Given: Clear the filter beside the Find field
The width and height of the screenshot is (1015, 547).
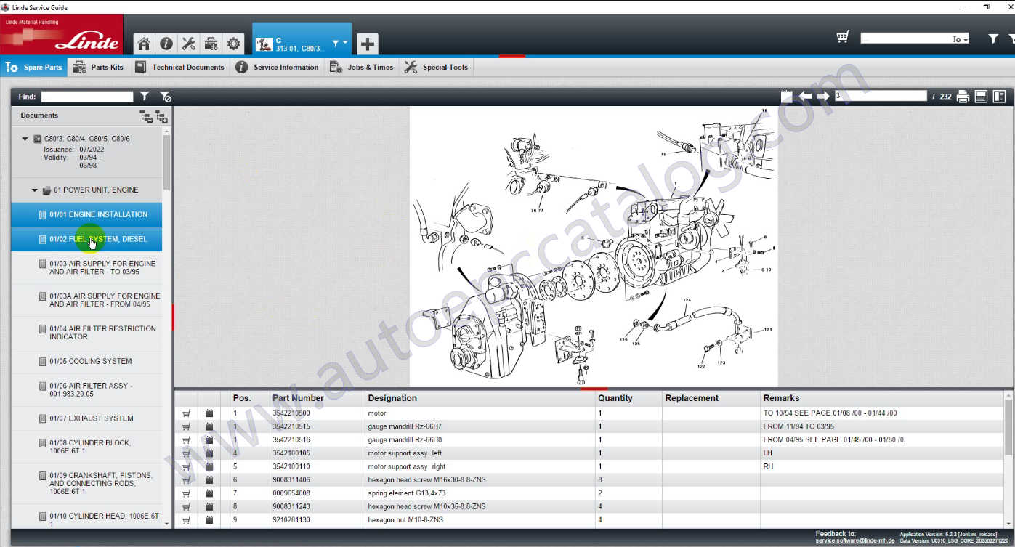Looking at the screenshot, I should [165, 97].
